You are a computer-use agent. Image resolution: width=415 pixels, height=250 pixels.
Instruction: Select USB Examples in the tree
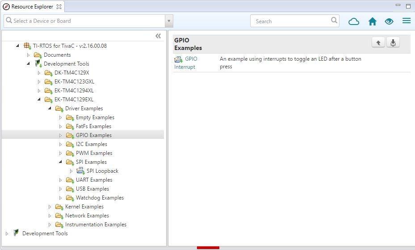click(x=92, y=189)
